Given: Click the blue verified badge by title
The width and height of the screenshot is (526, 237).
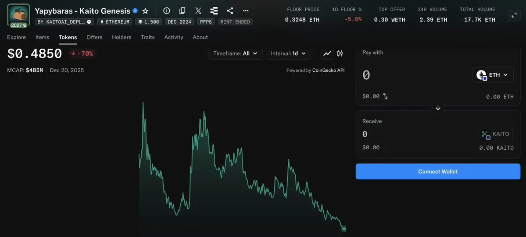Looking at the screenshot, I should (135, 11).
